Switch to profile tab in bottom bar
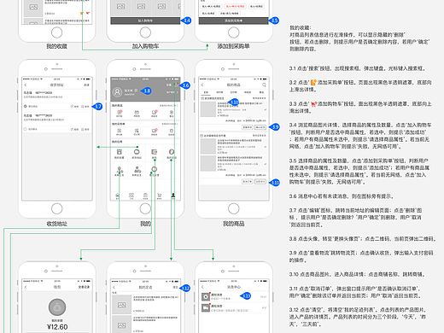444x333 pixels. (173, 196)
